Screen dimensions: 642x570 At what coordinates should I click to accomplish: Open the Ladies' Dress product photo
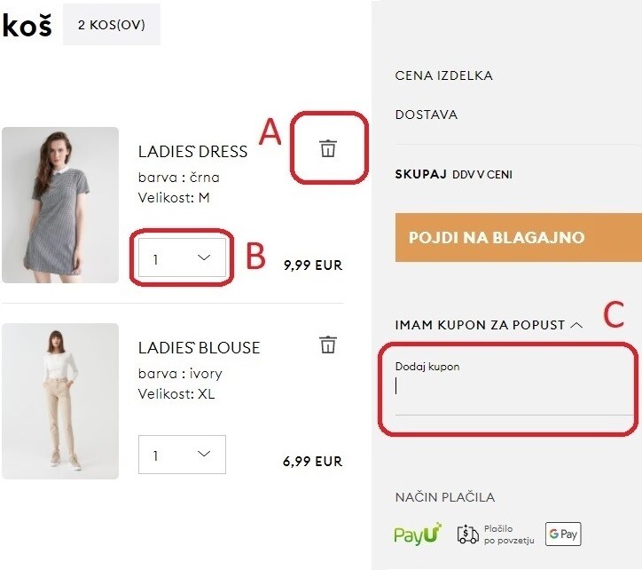pos(60,205)
